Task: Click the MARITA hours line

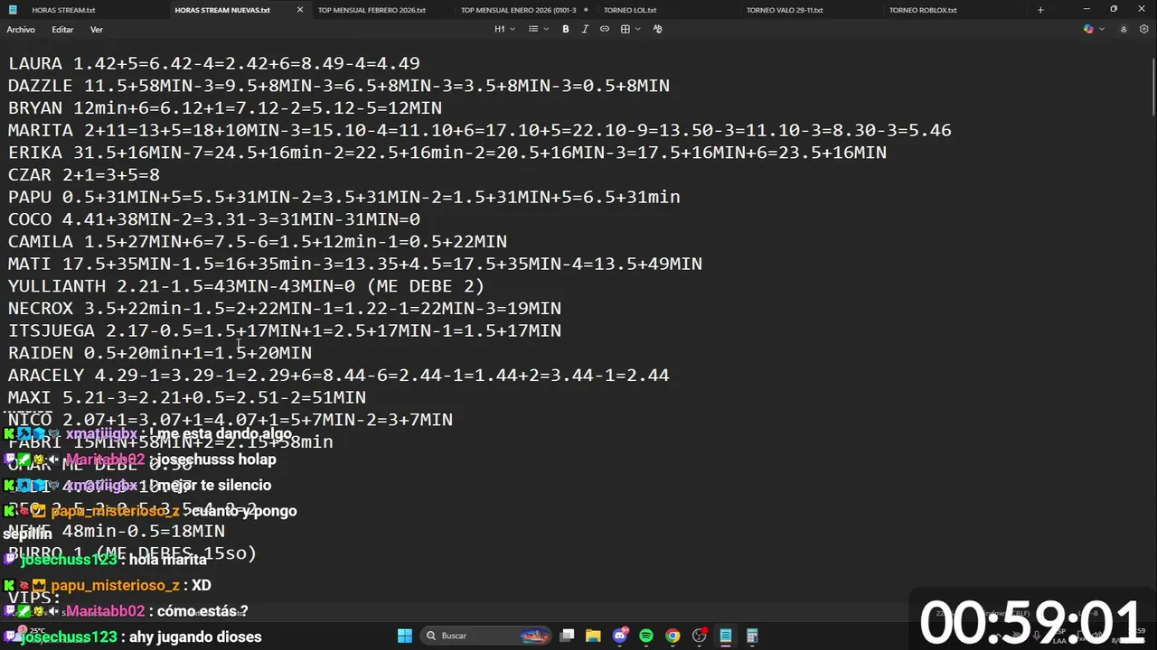Action: (480, 130)
